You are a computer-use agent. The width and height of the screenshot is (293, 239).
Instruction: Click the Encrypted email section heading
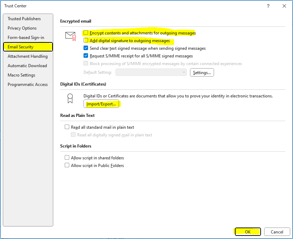click(x=76, y=21)
